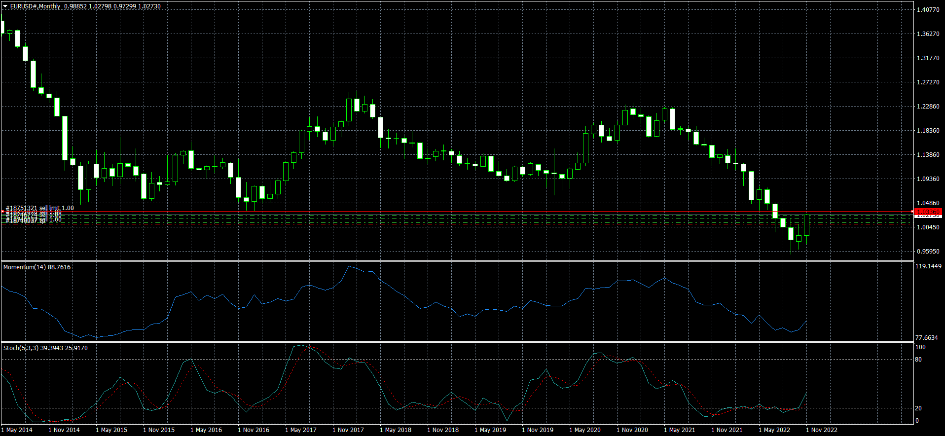Click the Momentum(14) 88.7616 indicator label
This screenshot has width=945, height=436.
(x=37, y=267)
